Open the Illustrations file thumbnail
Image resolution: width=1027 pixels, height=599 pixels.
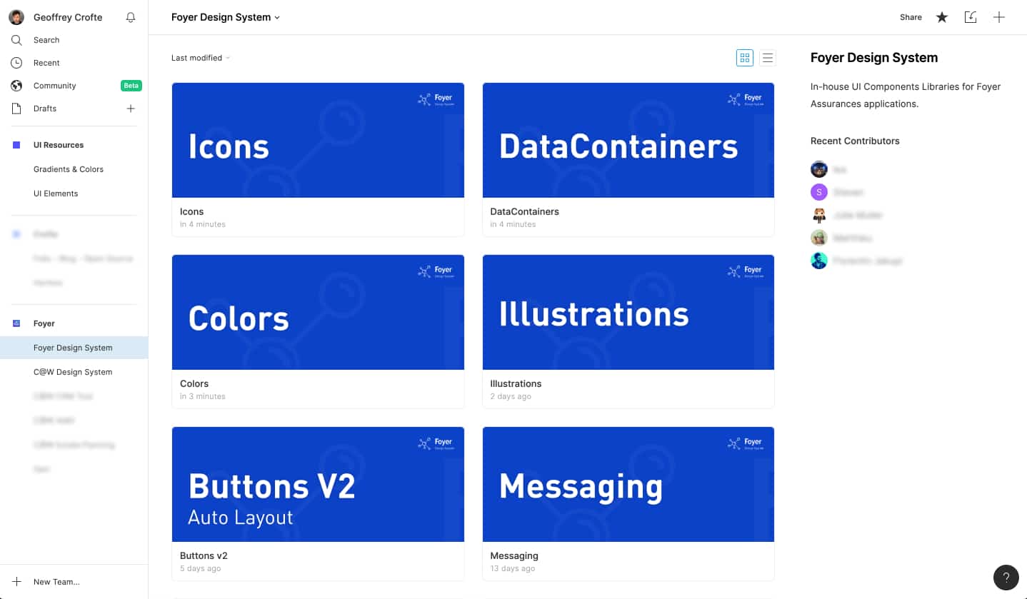point(628,312)
